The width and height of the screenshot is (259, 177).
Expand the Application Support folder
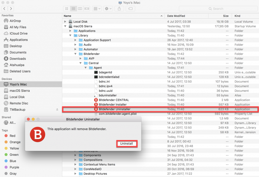coord(75,40)
